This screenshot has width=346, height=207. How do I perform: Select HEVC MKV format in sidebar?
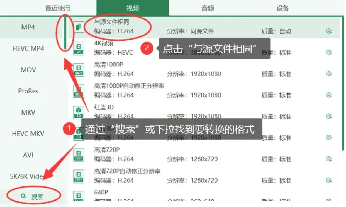pyautogui.click(x=28, y=134)
